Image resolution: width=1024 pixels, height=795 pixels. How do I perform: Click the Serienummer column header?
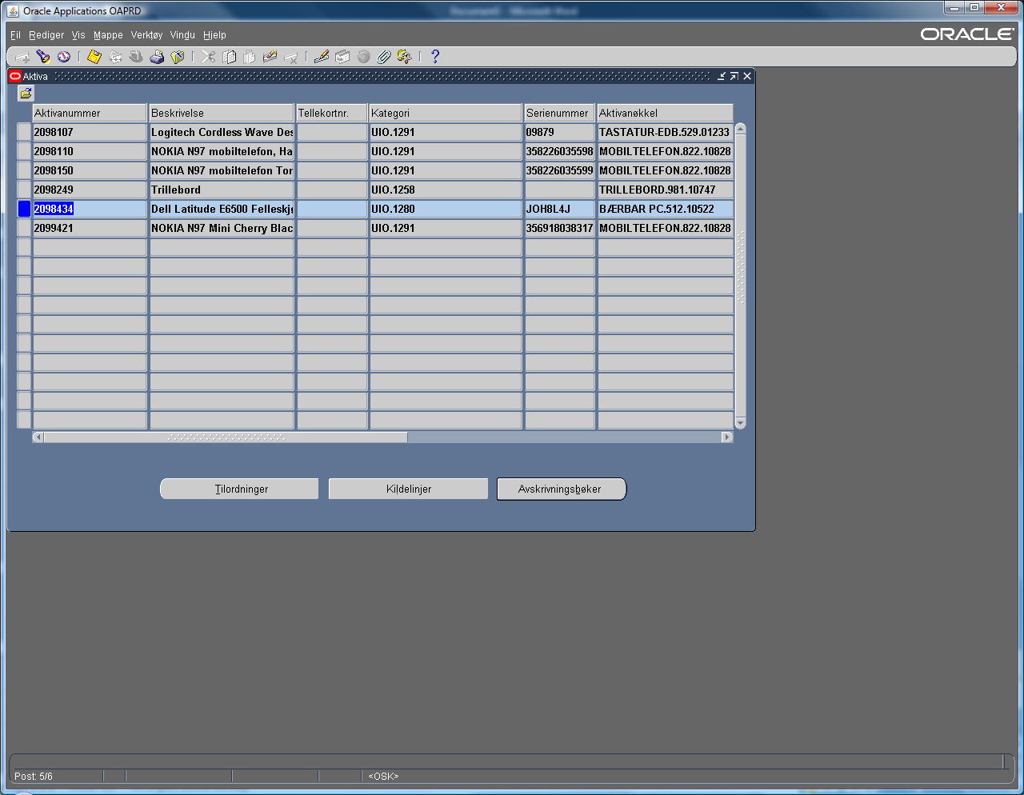pyautogui.click(x=560, y=113)
